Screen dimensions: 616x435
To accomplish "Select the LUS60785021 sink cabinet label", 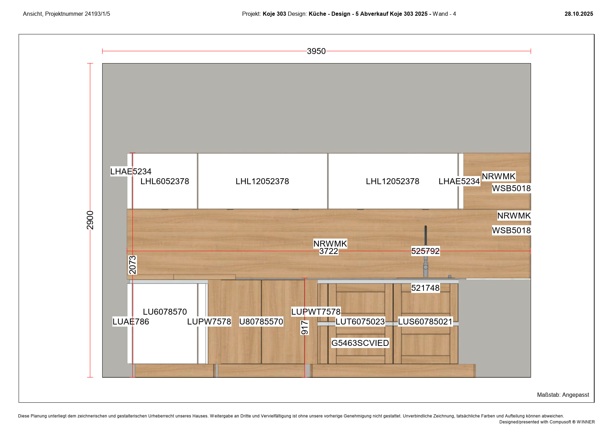I will pos(425,322).
